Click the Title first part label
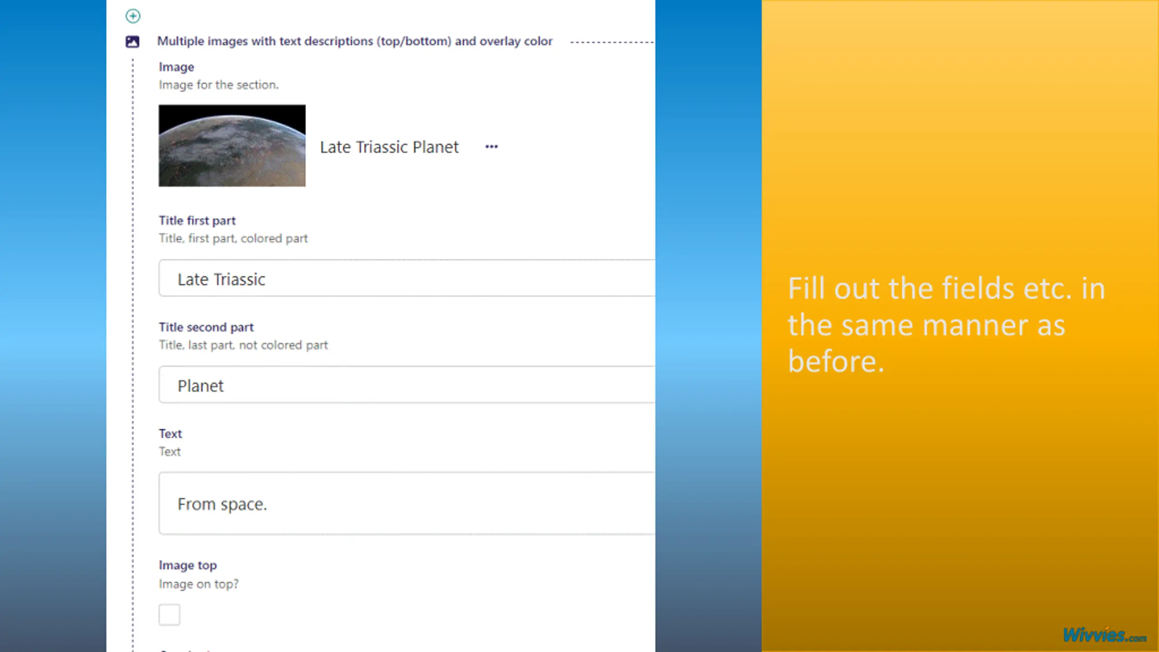This screenshot has width=1159, height=652. point(197,221)
